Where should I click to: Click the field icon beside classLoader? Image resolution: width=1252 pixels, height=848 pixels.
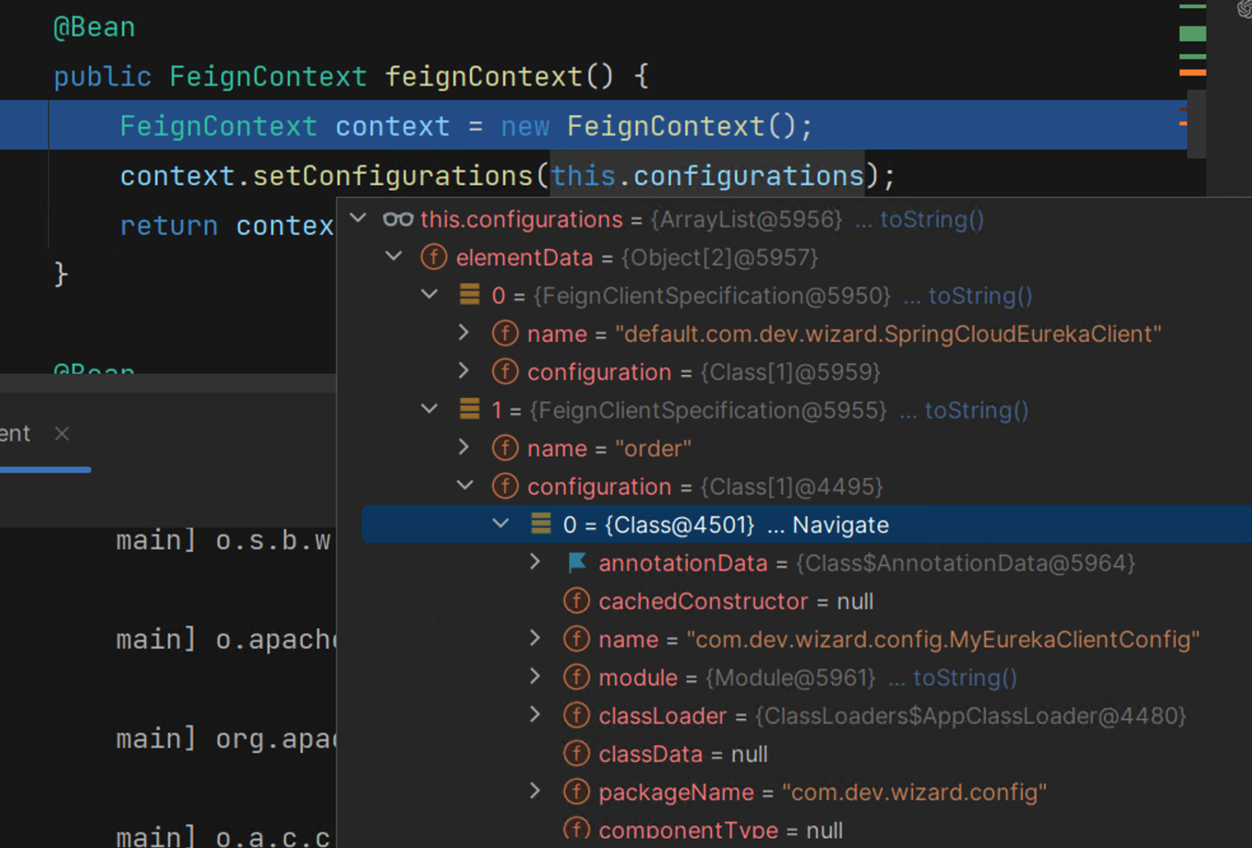577,715
